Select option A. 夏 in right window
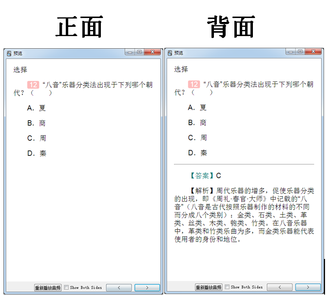Screen dimensions: 326x295 coord(197,108)
